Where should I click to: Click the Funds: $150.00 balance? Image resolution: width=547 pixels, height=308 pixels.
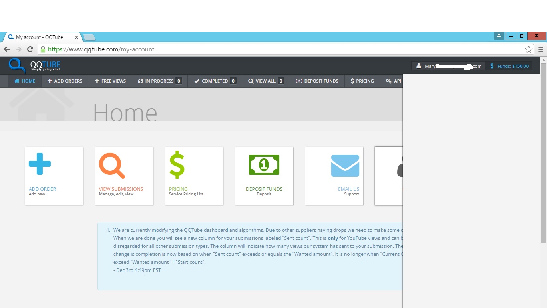(509, 66)
